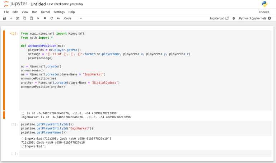The height and width of the screenshot is (163, 276).
Task: Click the debugger bug icon
Action: click(234, 18)
